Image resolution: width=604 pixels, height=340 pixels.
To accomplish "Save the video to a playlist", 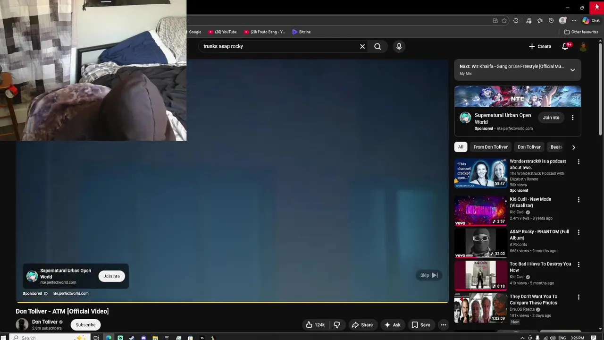I will (x=420, y=324).
